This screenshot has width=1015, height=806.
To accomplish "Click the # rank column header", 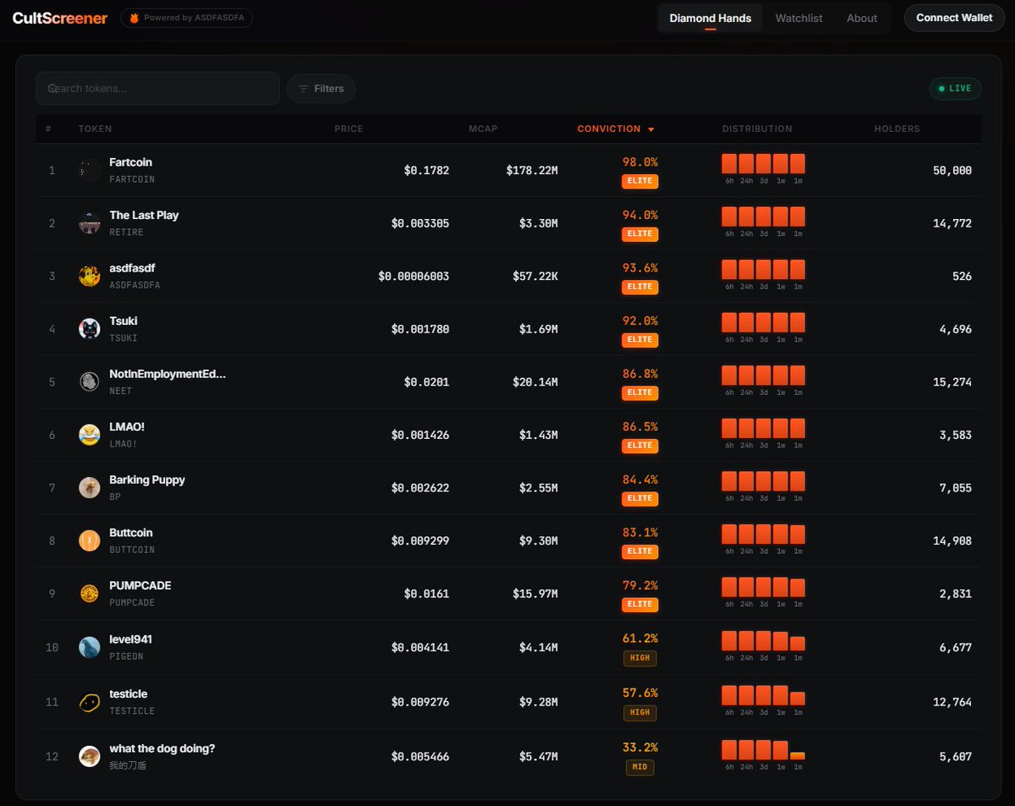I will point(48,129).
